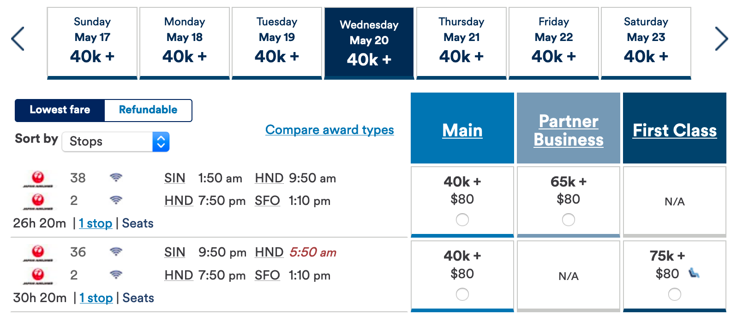Expand 1 stop details for 30h 20m itinerary
The image size is (731, 315).
click(96, 298)
